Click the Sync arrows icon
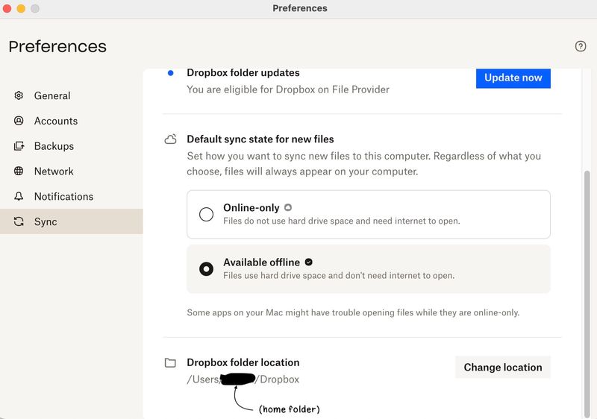The image size is (597, 419). pos(19,222)
